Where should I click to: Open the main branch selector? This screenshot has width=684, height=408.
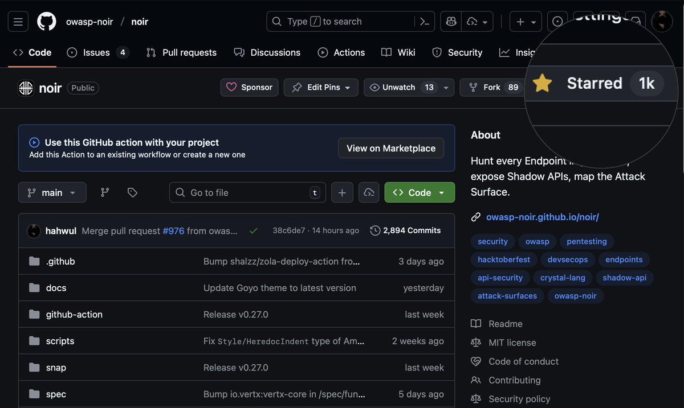point(52,192)
